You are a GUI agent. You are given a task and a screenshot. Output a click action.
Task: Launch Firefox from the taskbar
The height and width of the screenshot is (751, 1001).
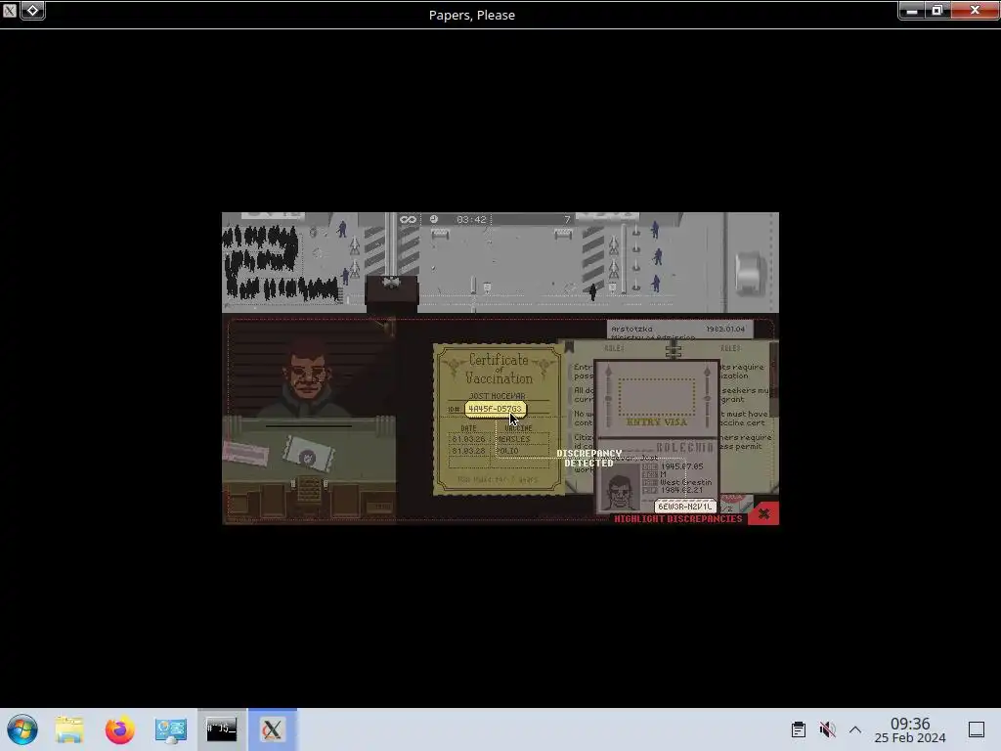120,729
